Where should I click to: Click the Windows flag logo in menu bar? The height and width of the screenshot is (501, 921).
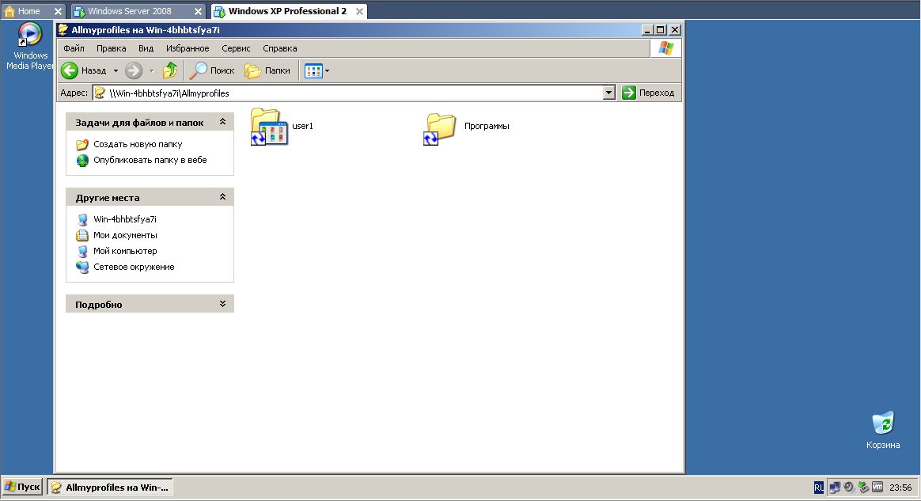(665, 48)
